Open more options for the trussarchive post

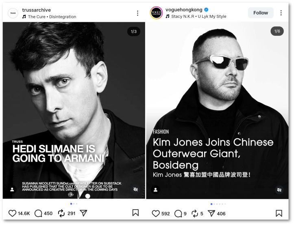137,13
